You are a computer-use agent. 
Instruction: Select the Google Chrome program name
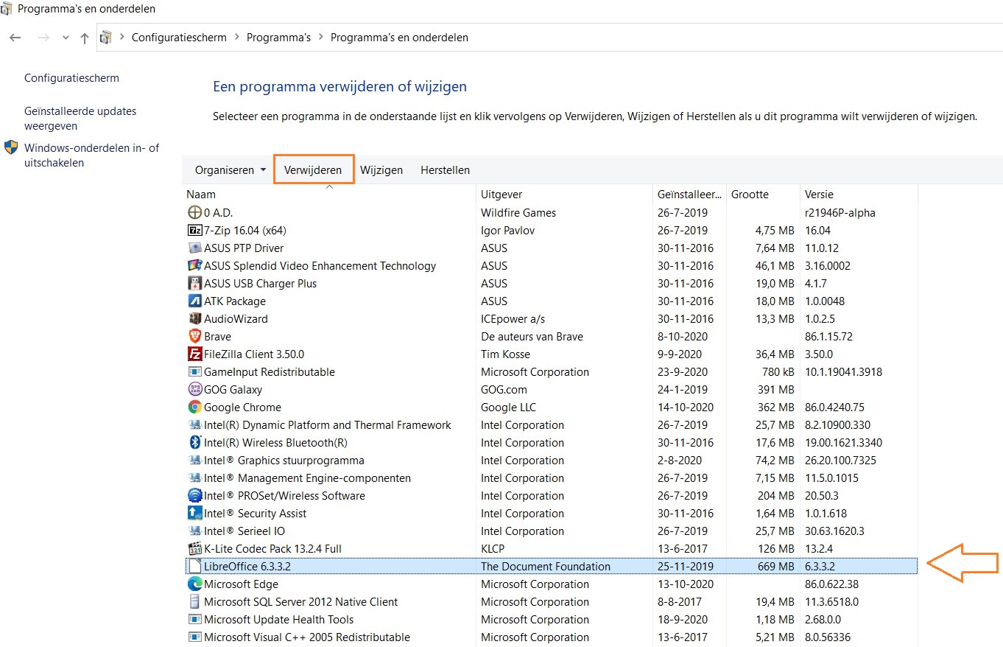(x=242, y=408)
